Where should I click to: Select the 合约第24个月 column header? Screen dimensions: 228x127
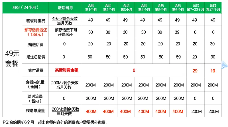213,7
